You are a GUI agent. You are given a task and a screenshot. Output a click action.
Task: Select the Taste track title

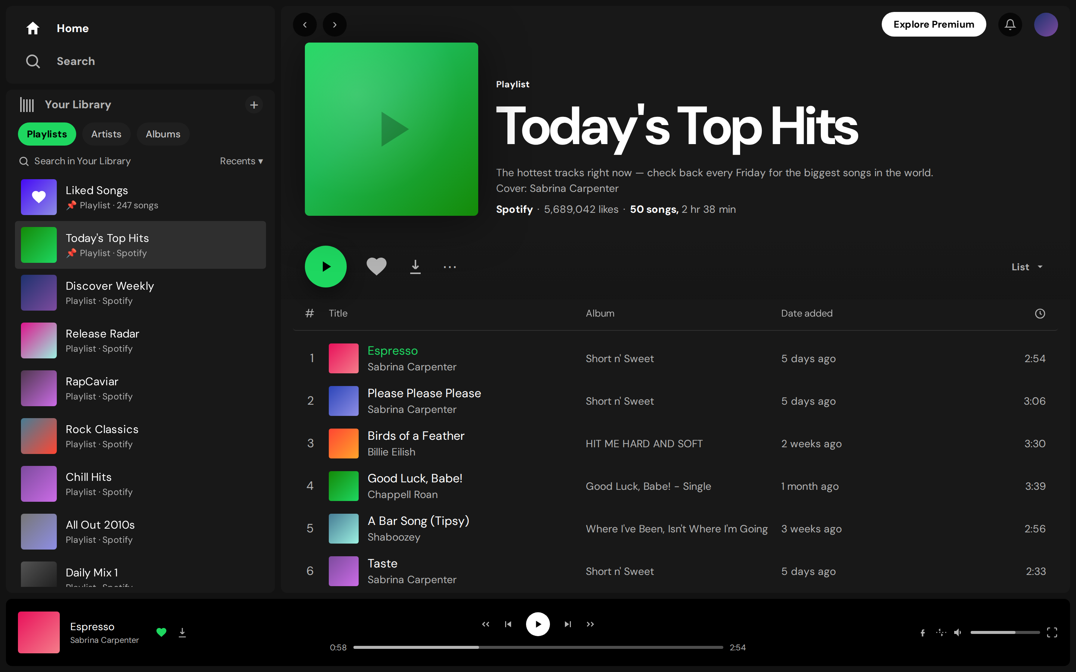click(382, 564)
